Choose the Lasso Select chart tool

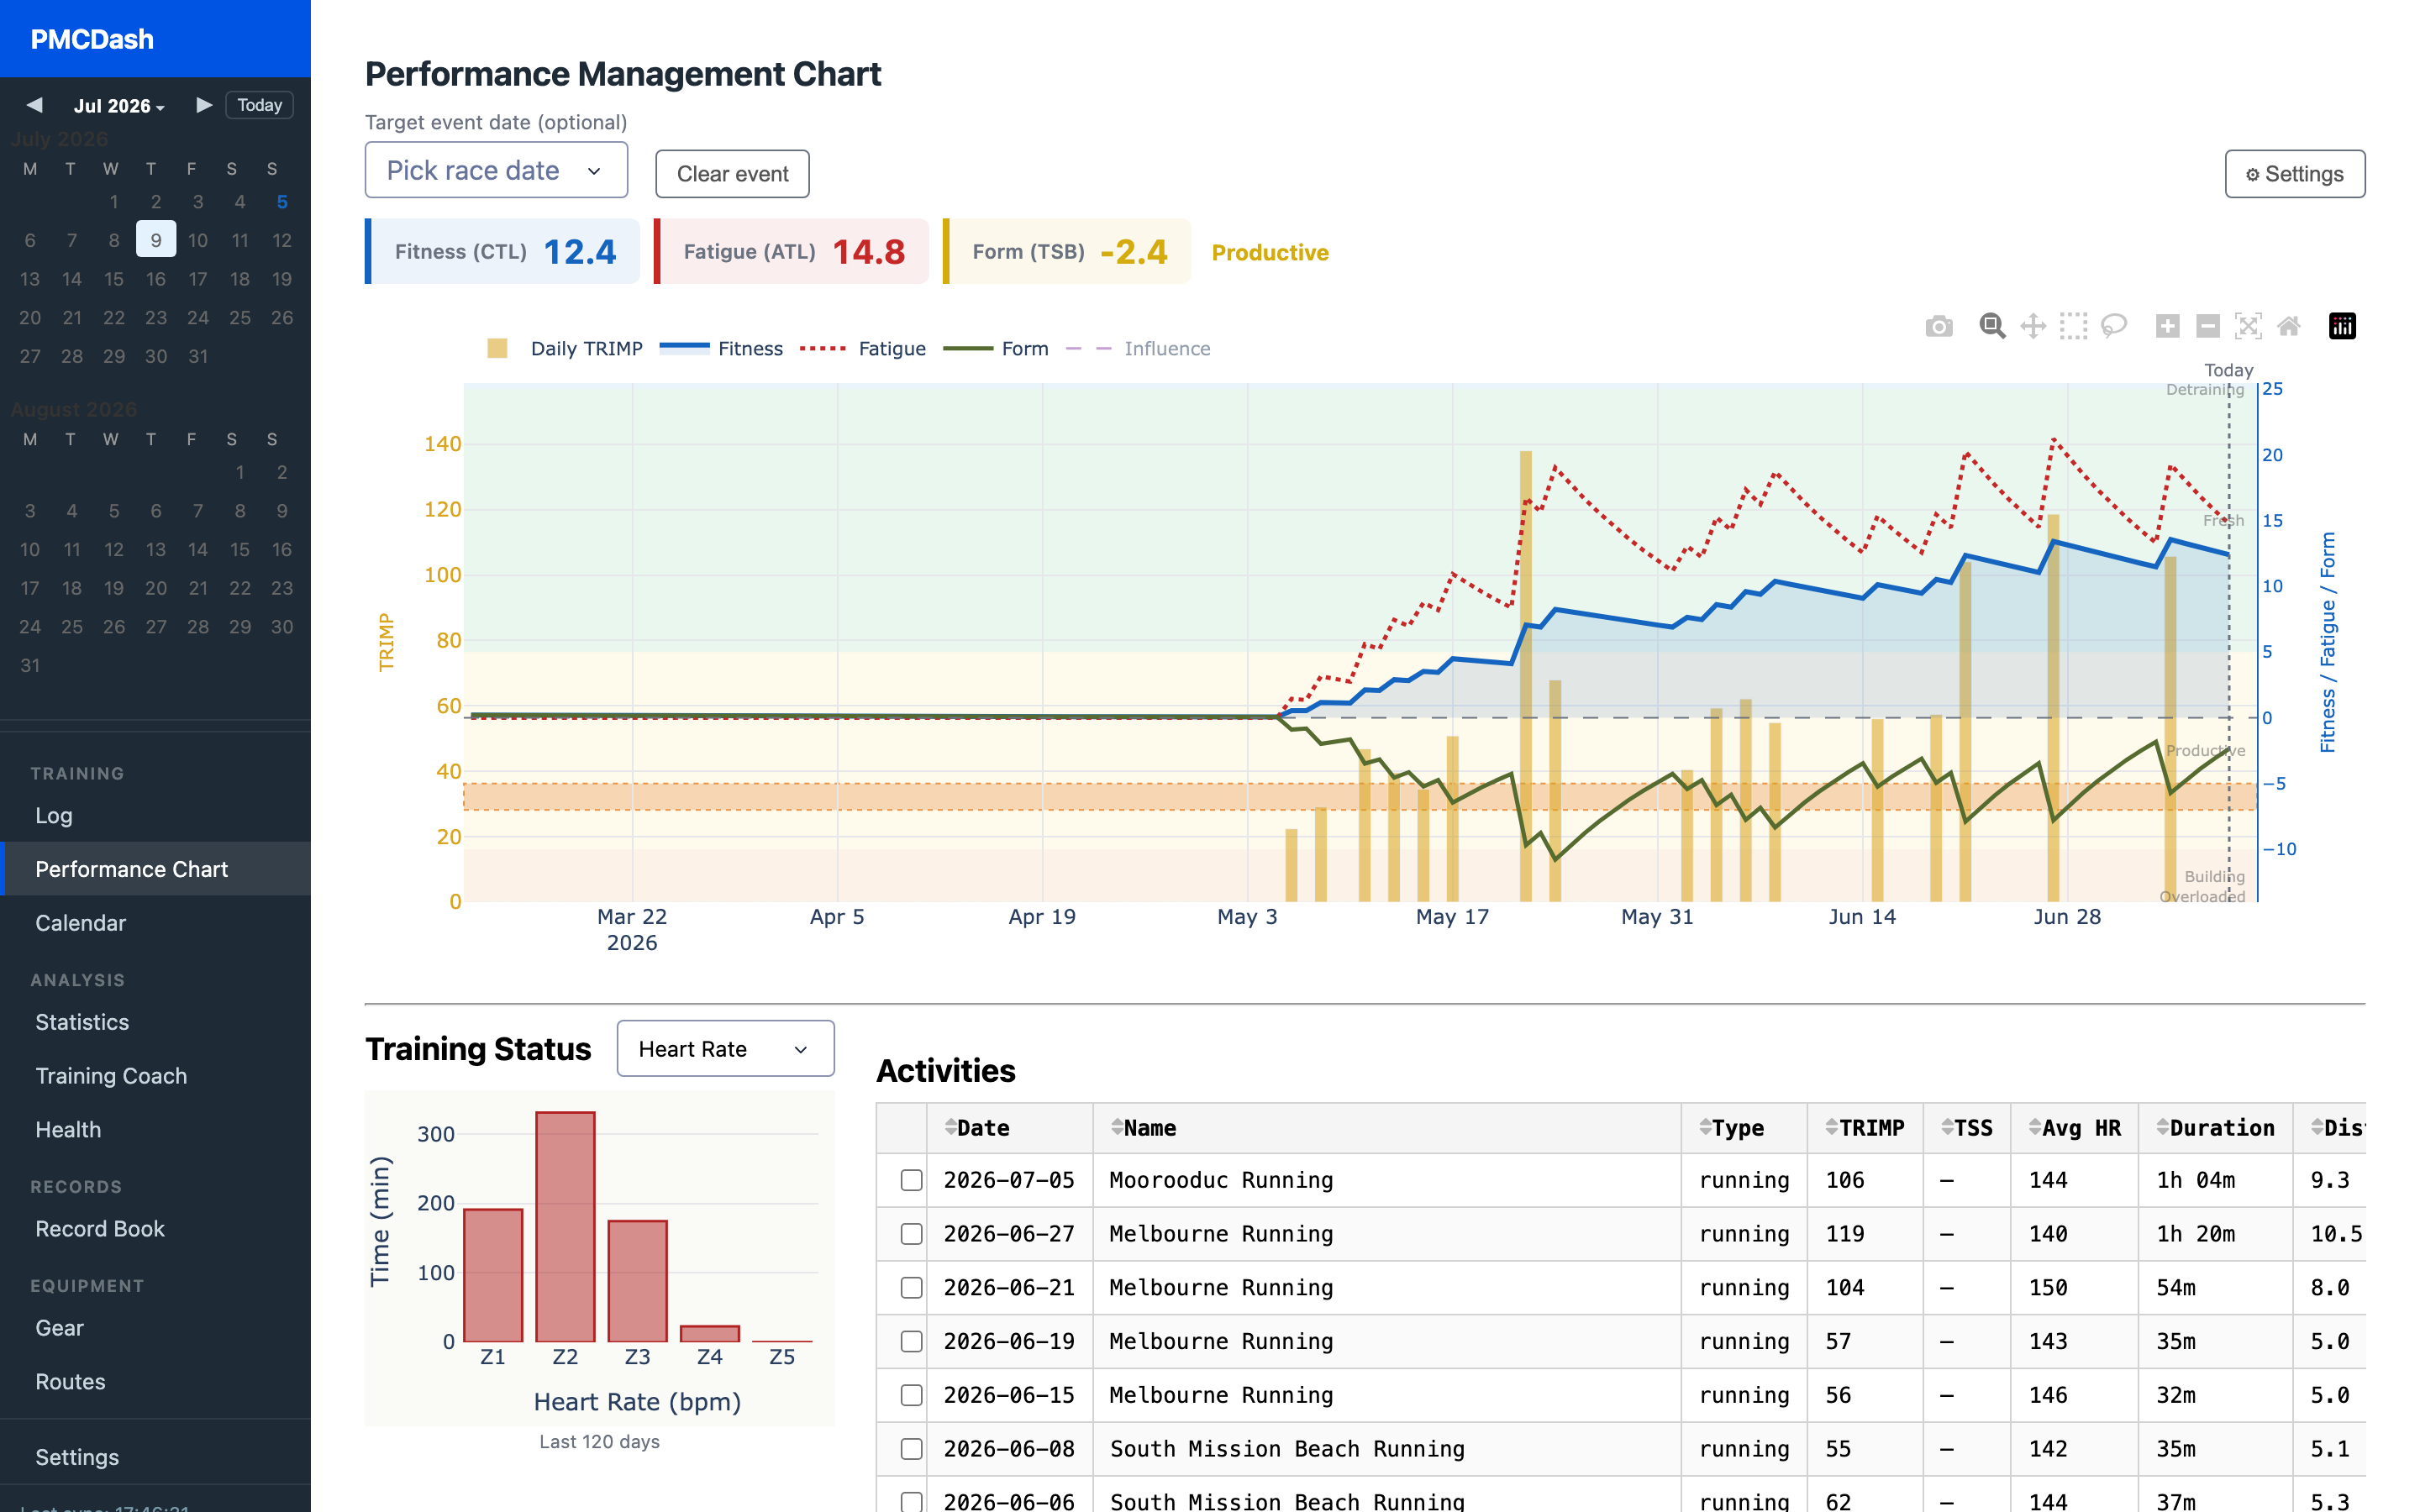(2114, 326)
